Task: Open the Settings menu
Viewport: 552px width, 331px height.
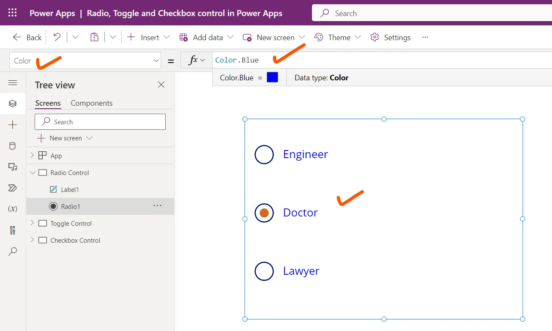Action: 390,37
